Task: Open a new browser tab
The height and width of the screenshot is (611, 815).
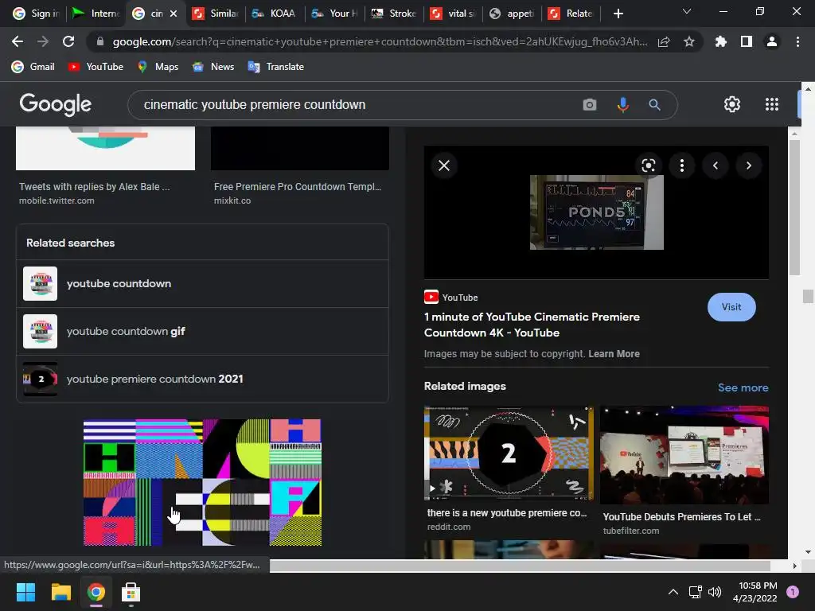Action: (618, 14)
